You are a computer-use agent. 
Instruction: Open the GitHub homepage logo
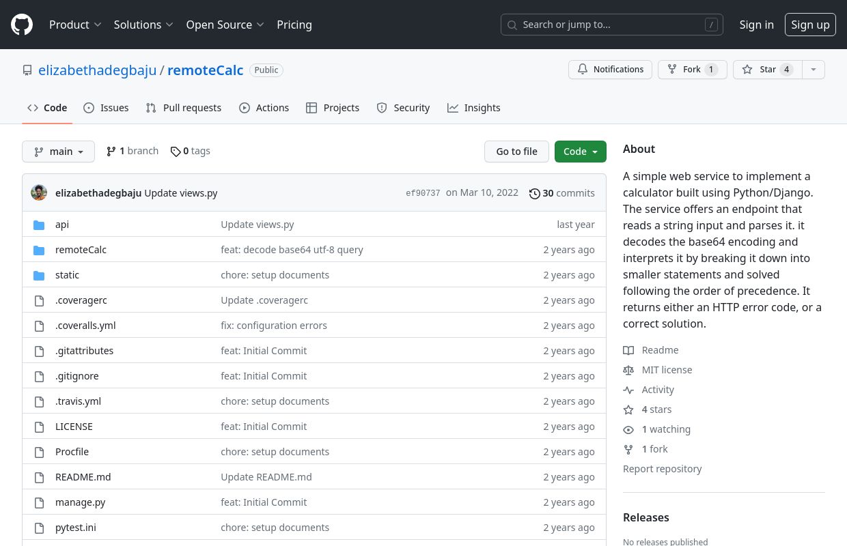pyautogui.click(x=22, y=25)
